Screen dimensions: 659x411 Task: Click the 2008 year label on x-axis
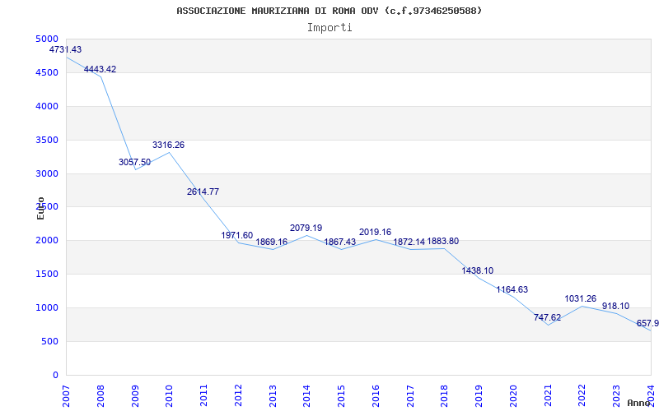pyautogui.click(x=100, y=396)
